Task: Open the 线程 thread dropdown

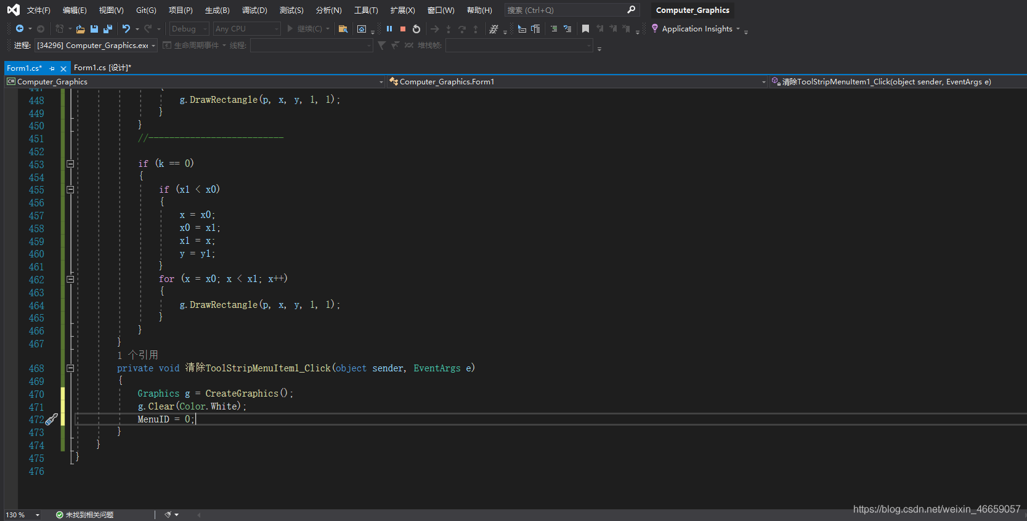Action: tap(312, 46)
